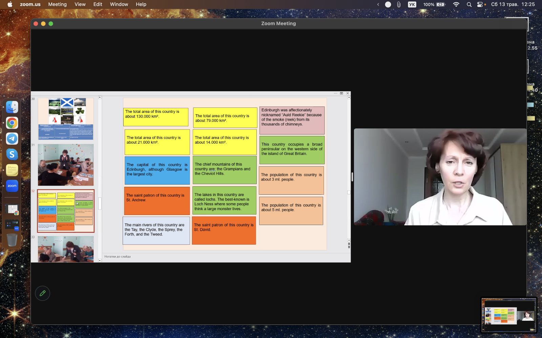Open the Trash in the Dock
The width and height of the screenshot is (542, 338).
[x=12, y=240]
